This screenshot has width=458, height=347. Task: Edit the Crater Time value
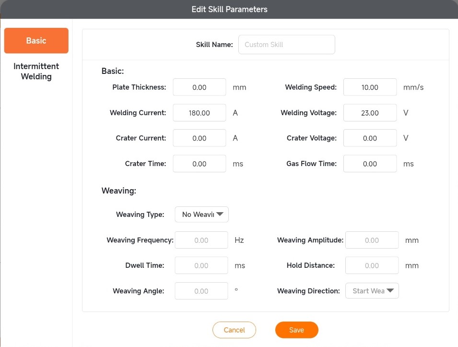coord(199,164)
